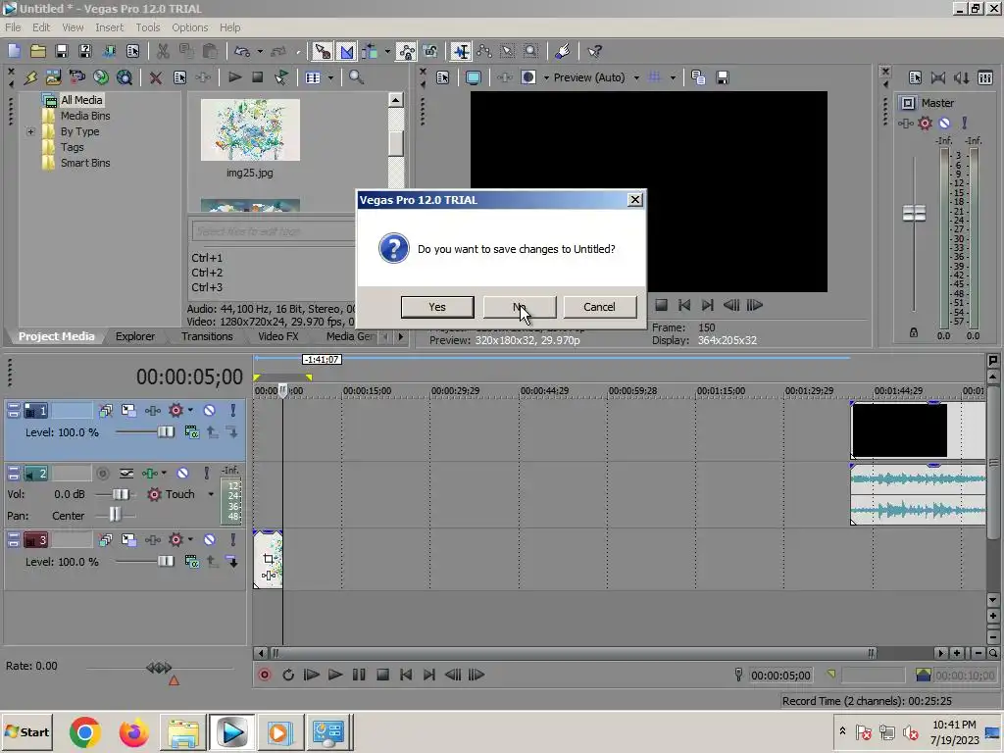The height and width of the screenshot is (753, 1004).
Task: Open the Options menu
Action: (189, 27)
